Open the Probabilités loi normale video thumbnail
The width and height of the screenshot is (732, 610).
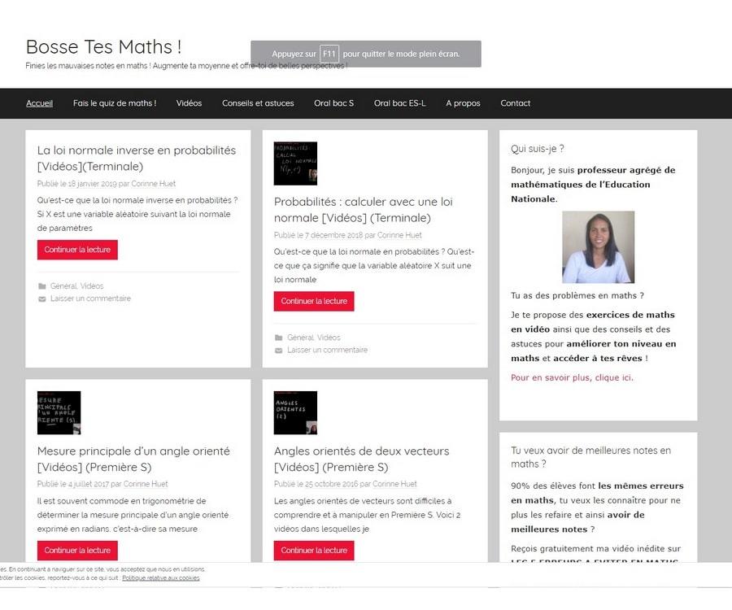[295, 163]
